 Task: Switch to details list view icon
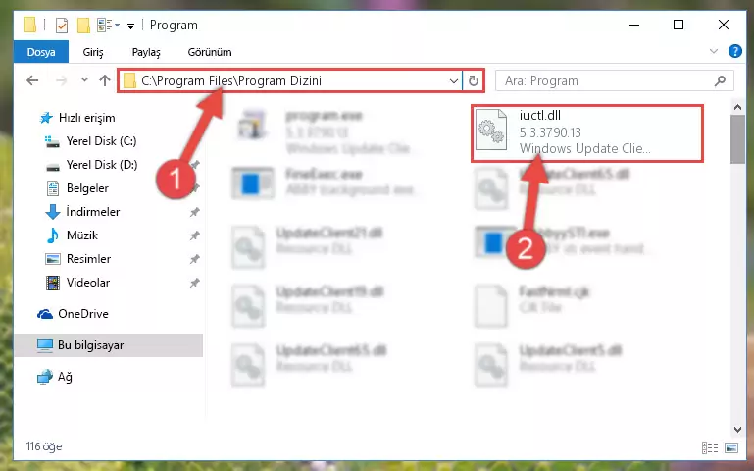coord(710,447)
